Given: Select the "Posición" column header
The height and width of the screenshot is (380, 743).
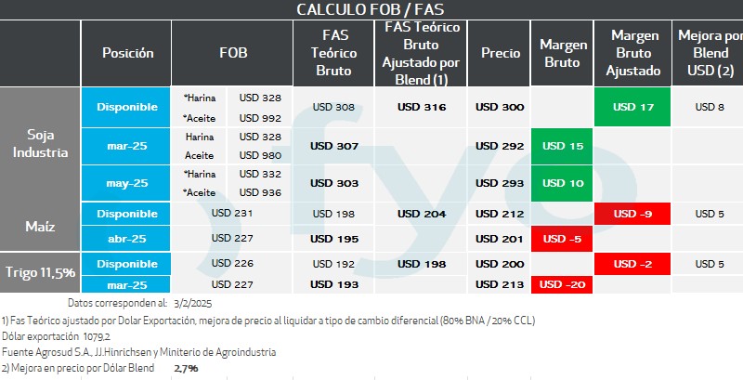Looking at the screenshot, I should click(128, 53).
